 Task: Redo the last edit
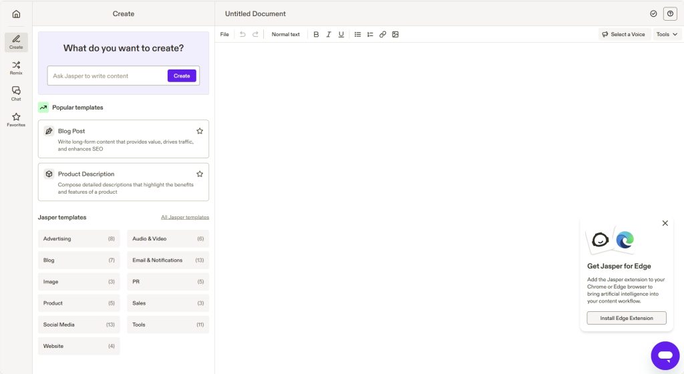255,35
